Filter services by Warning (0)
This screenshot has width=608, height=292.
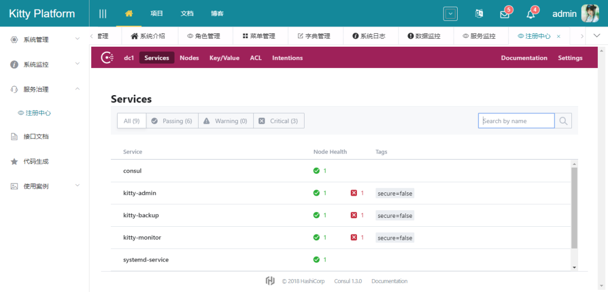click(x=226, y=121)
